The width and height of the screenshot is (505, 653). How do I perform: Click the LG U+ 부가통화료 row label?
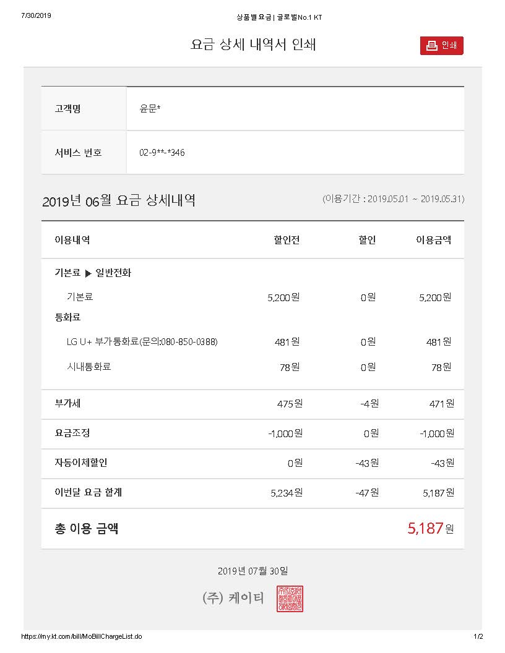point(142,342)
